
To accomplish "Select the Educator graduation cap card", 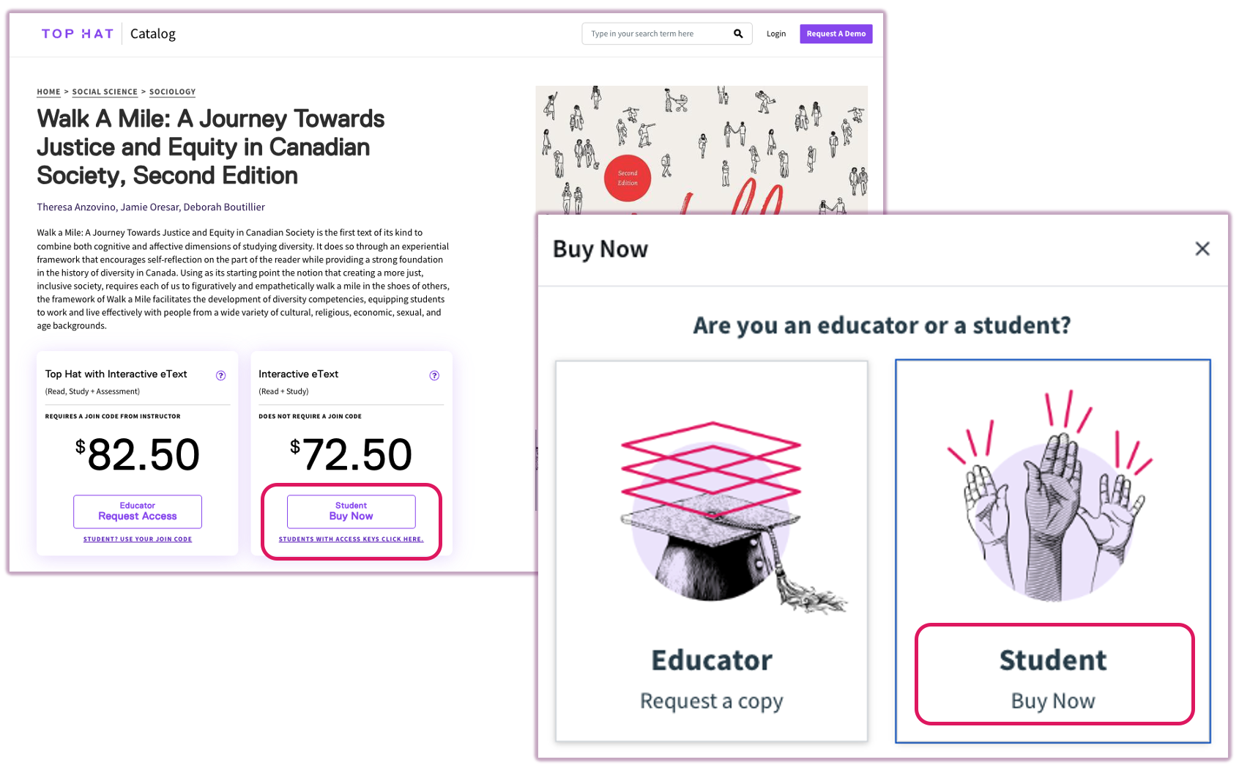I will 710,550.
